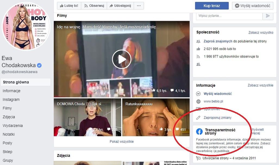Viewport: 279px width, 165px height.
Task: Click the flag icon beside Utworzenie strony
Action: 198,158
